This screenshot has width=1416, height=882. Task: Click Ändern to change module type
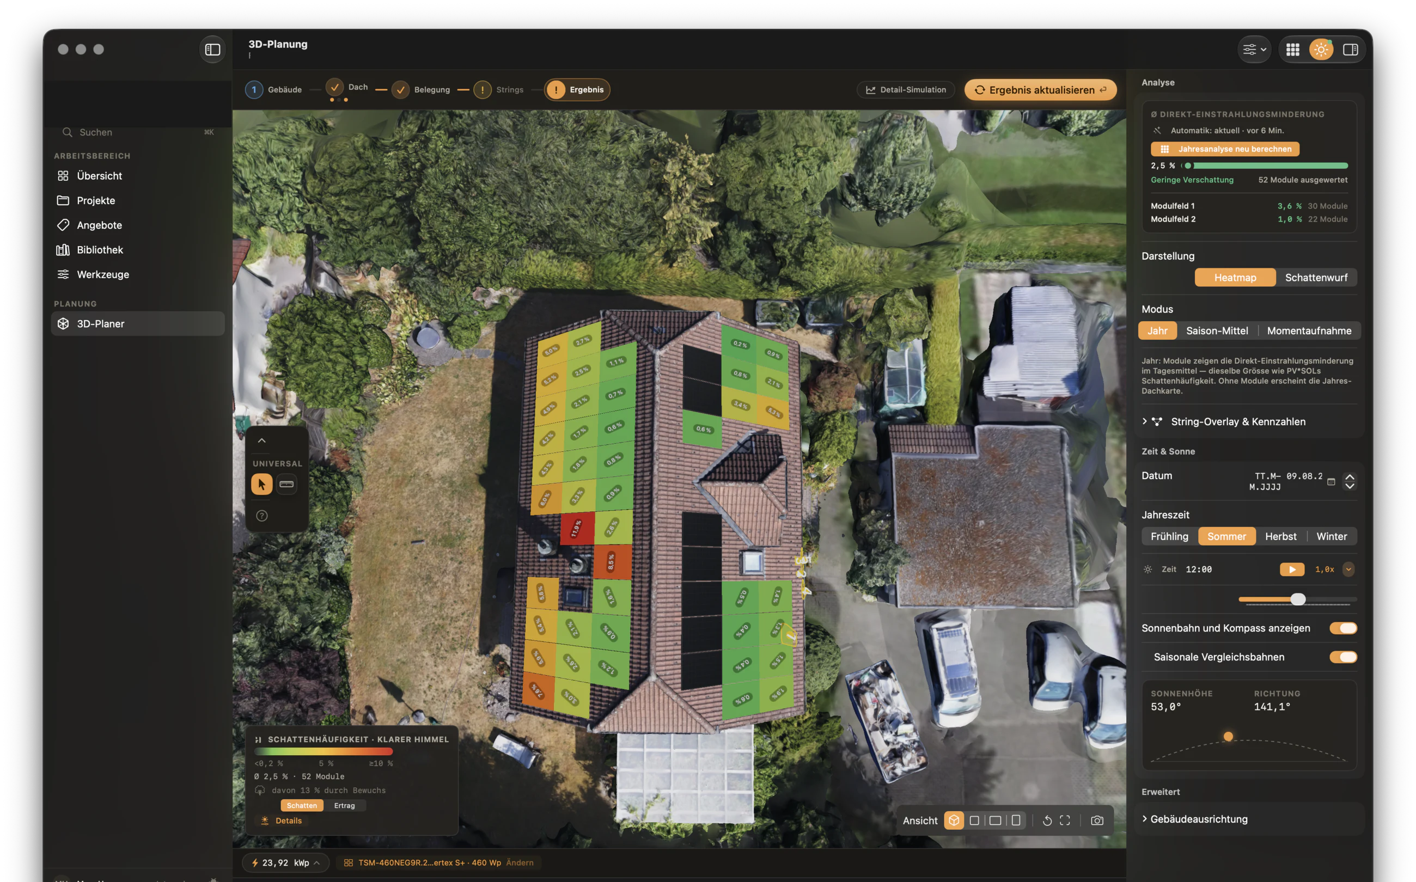point(519,863)
